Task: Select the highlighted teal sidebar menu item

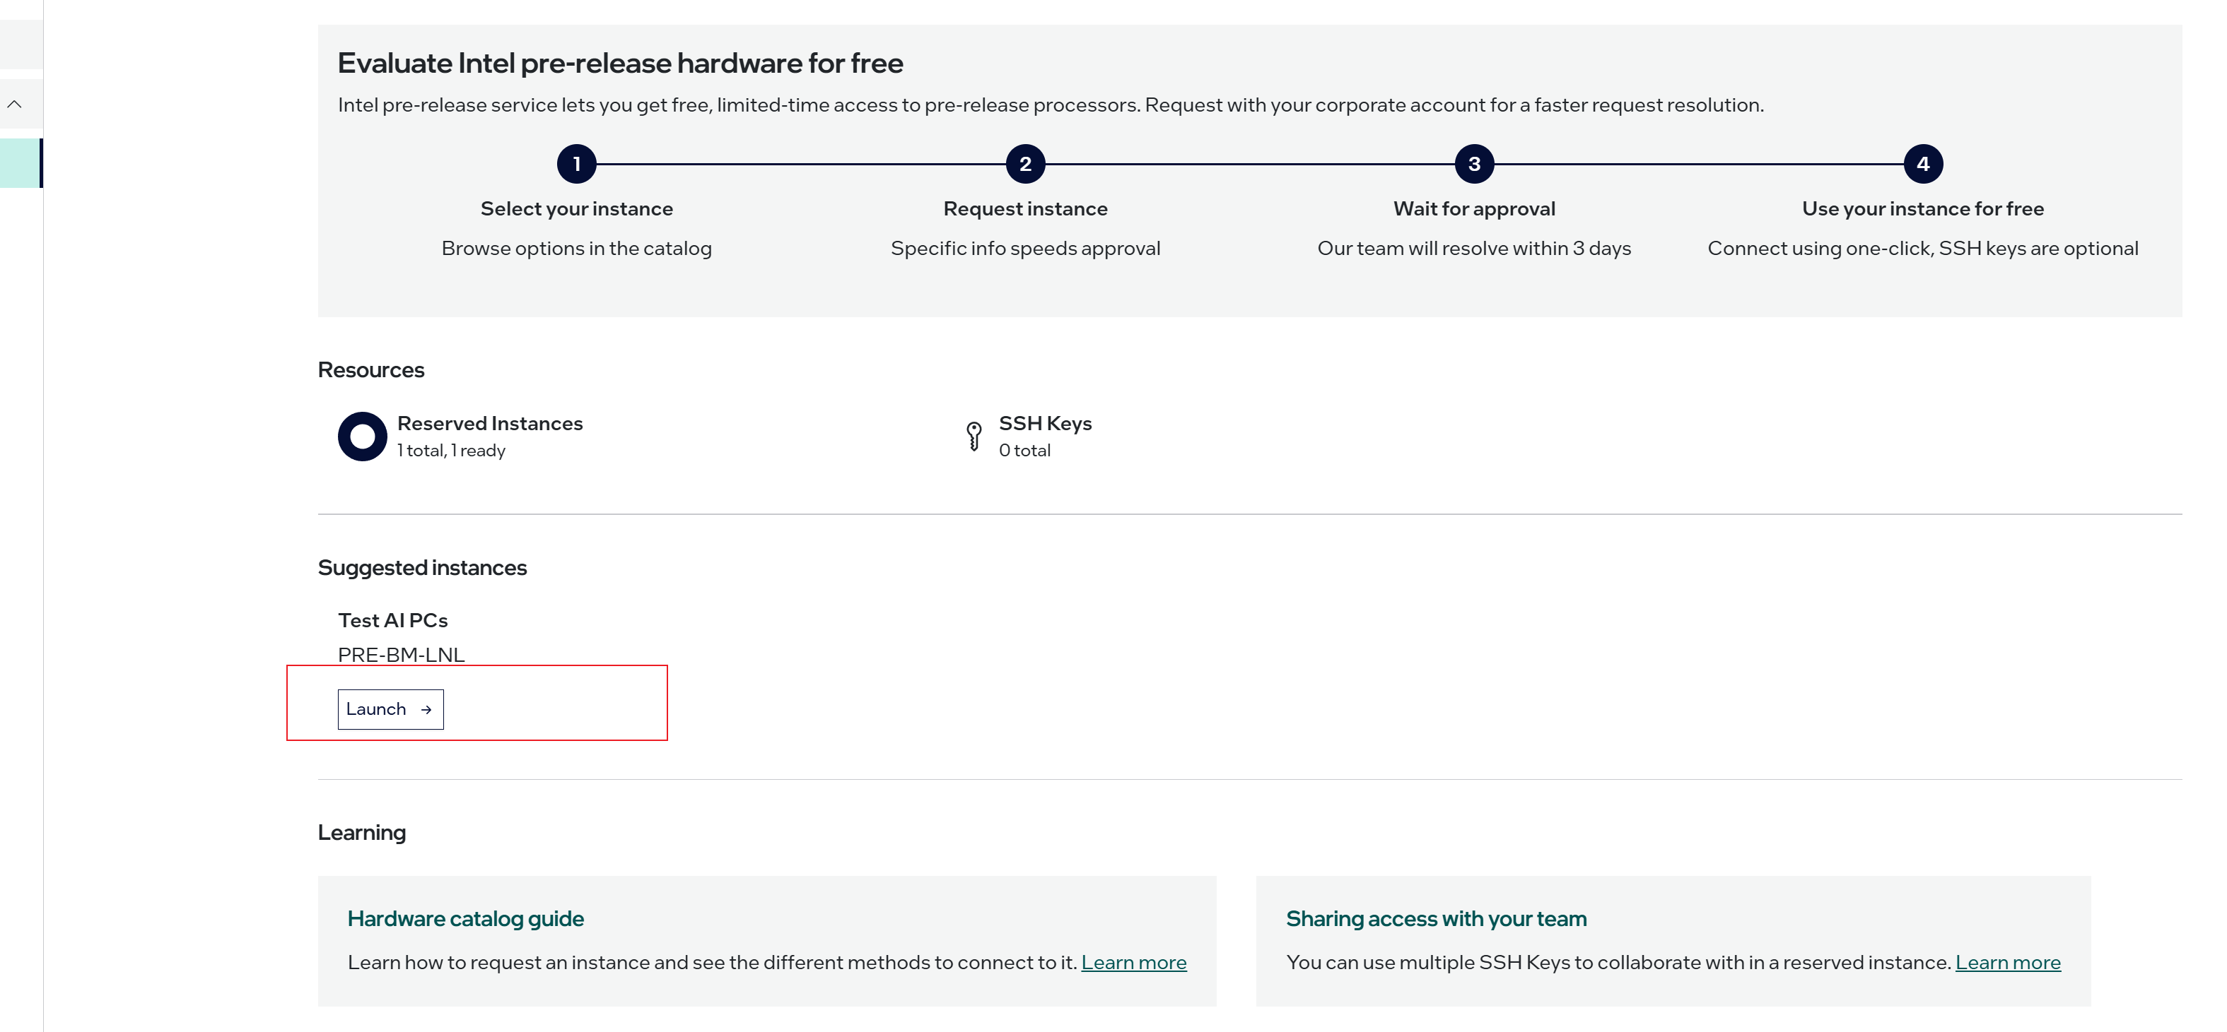Action: (21, 163)
